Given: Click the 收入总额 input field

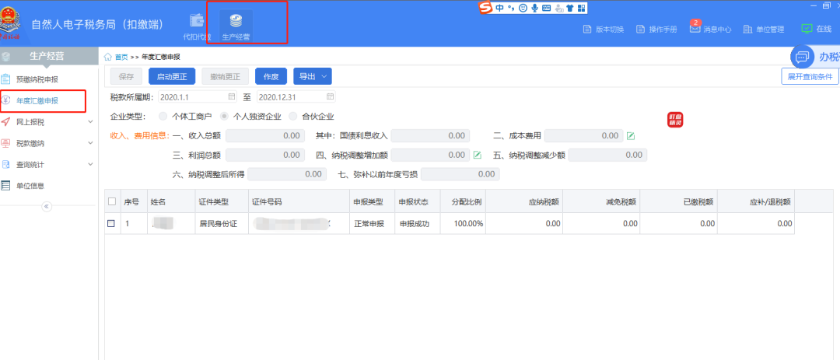Looking at the screenshot, I should [265, 136].
